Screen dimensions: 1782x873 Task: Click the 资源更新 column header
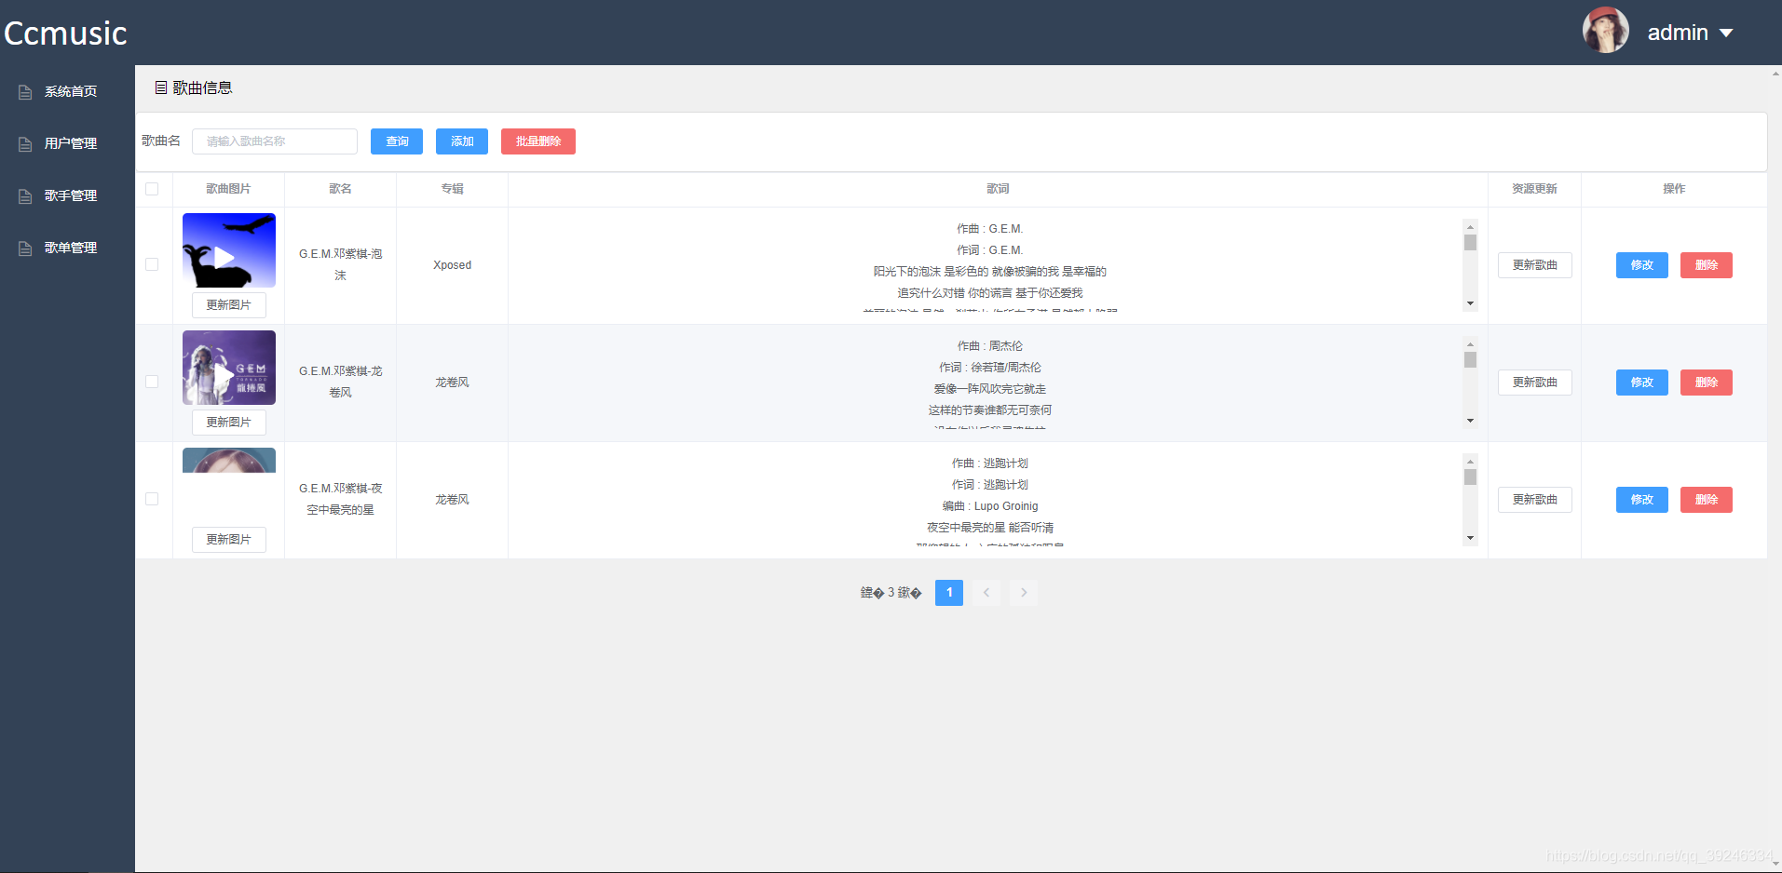pos(1535,189)
